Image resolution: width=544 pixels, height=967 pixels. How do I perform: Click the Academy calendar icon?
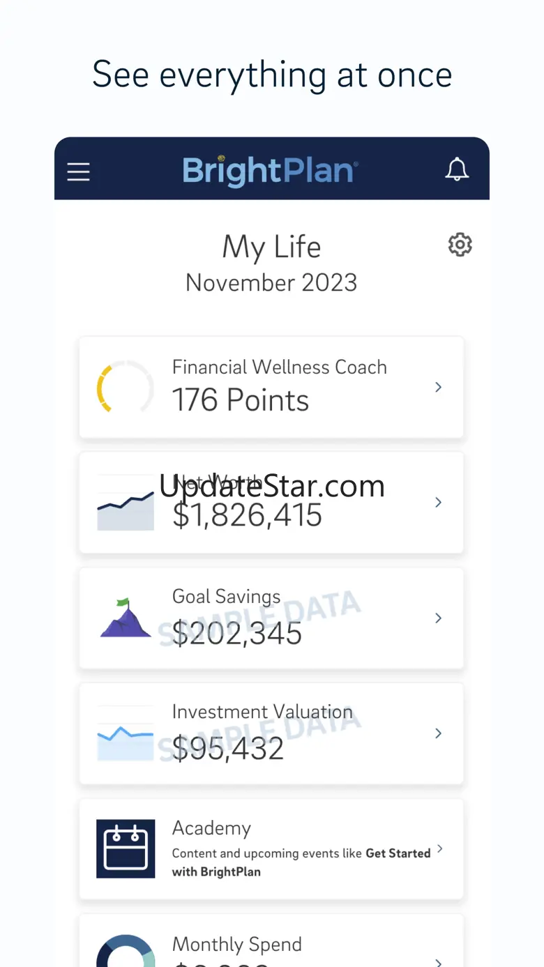pyautogui.click(x=126, y=848)
